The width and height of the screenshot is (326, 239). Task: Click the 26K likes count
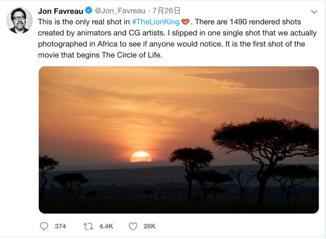pos(149,226)
